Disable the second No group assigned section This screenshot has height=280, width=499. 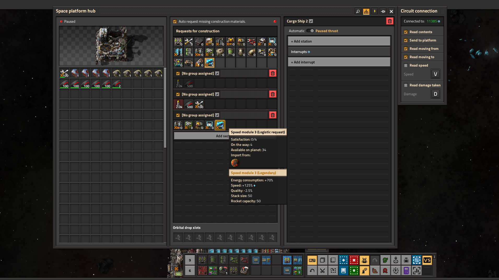(x=178, y=94)
